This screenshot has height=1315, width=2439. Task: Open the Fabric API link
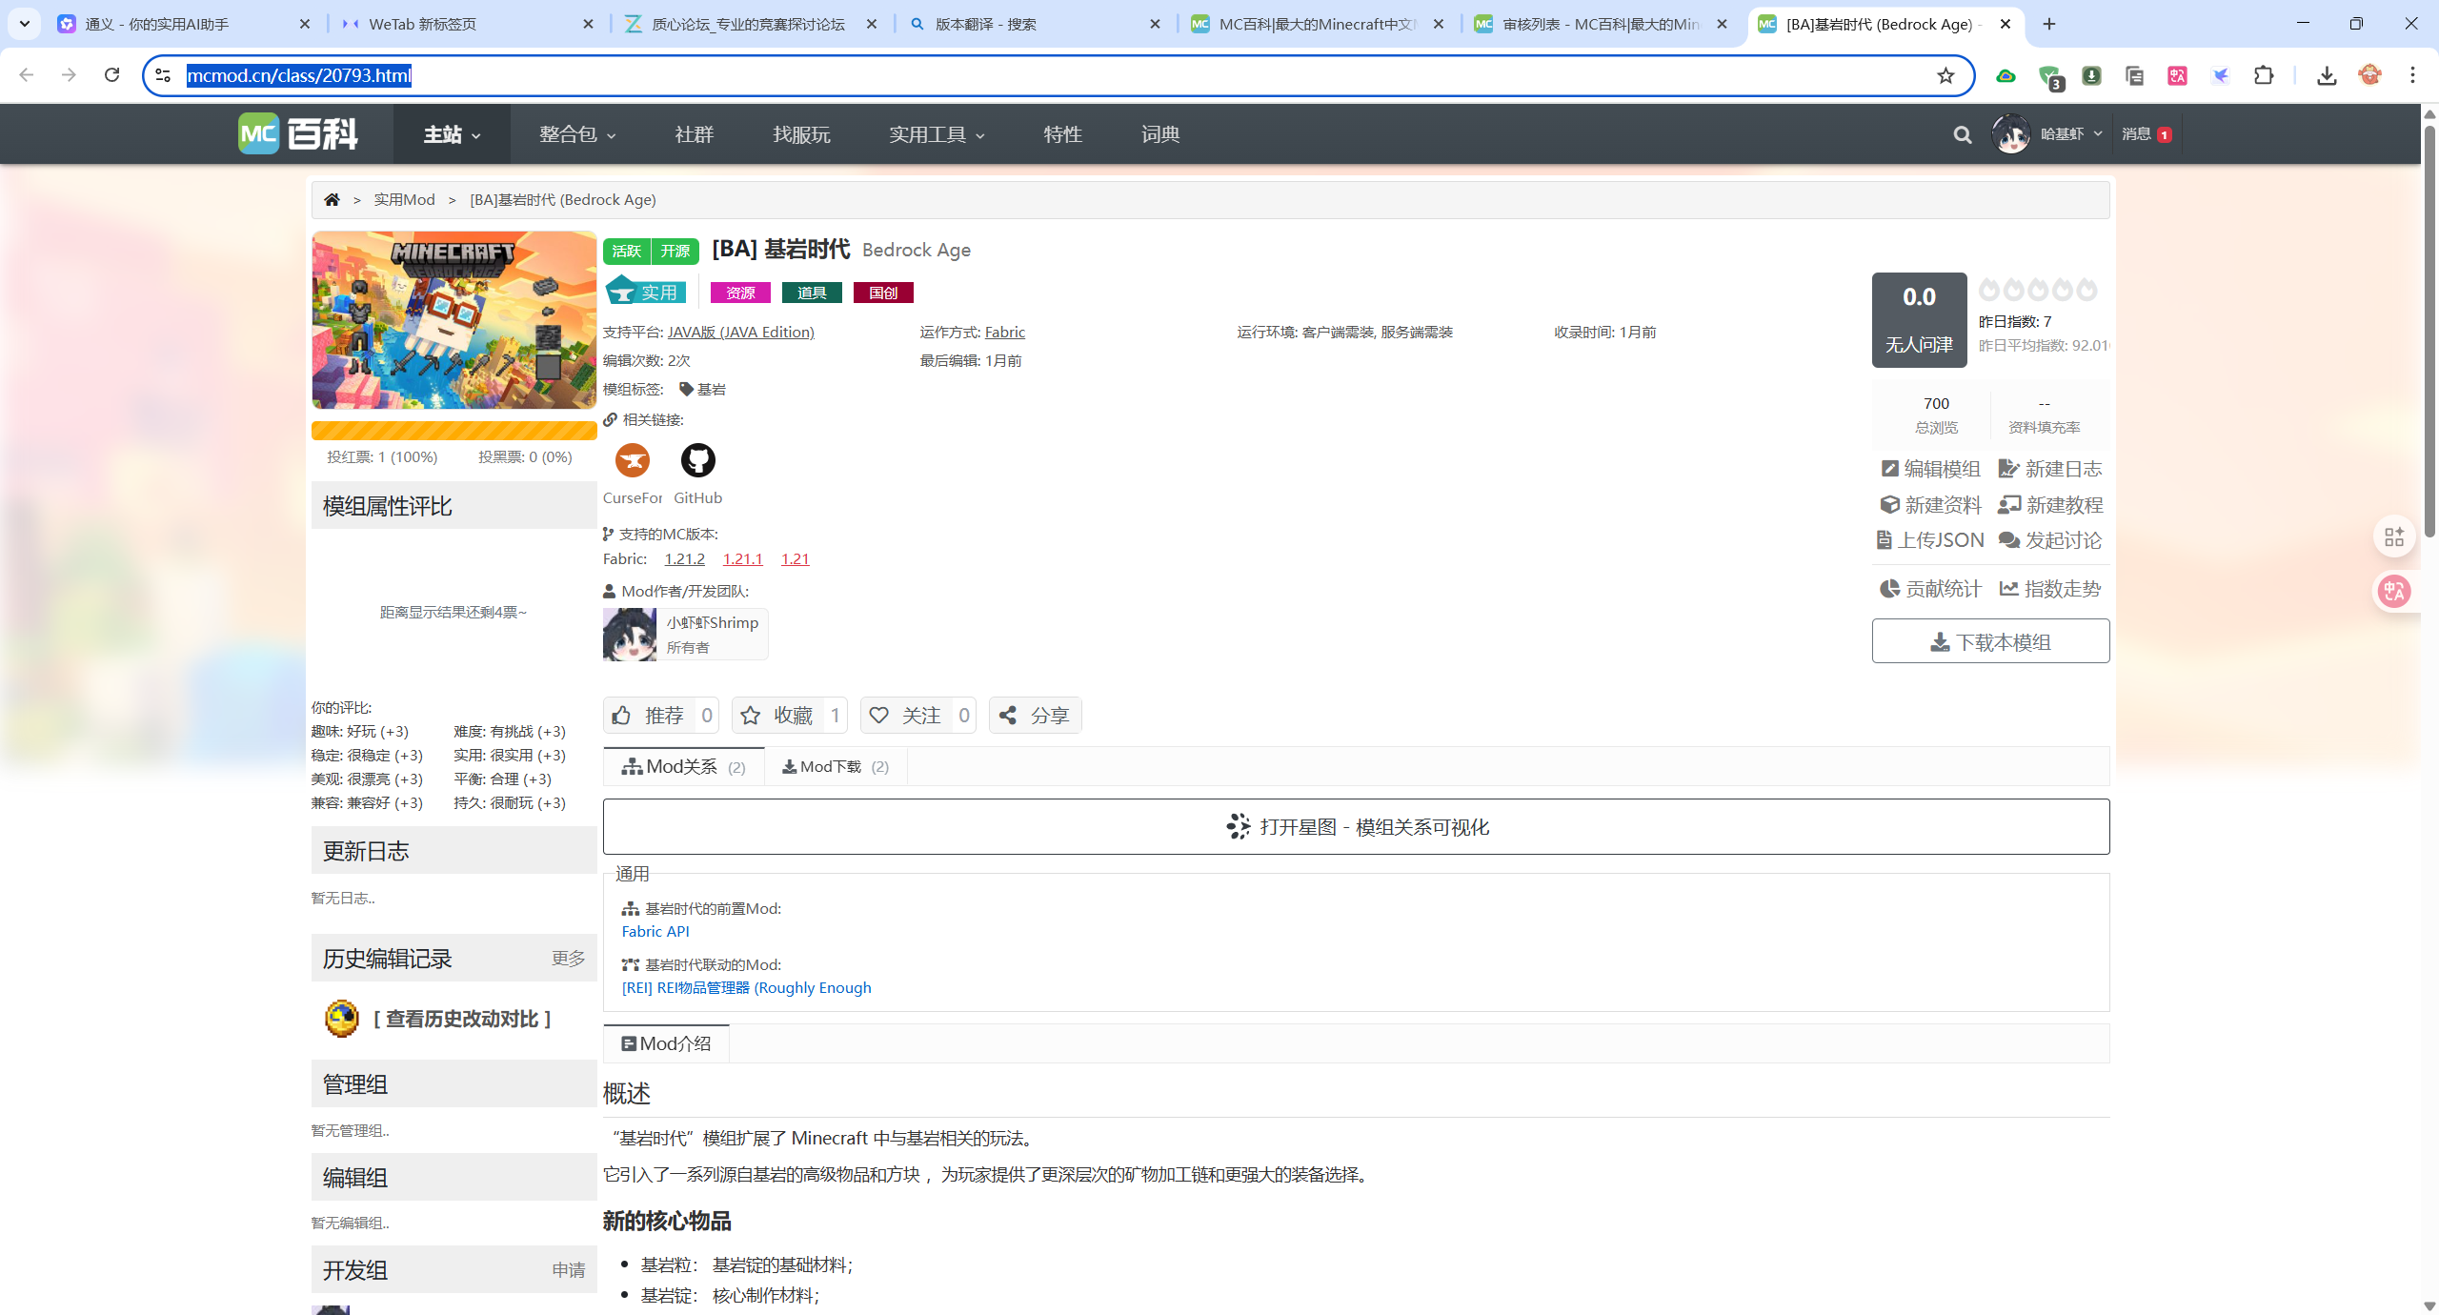655,931
